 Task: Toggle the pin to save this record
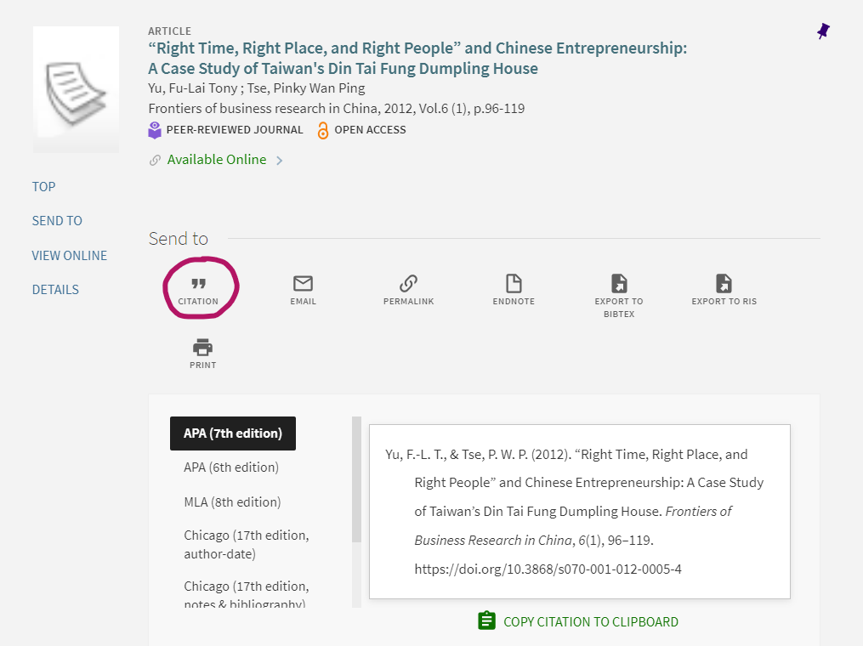pyautogui.click(x=822, y=31)
